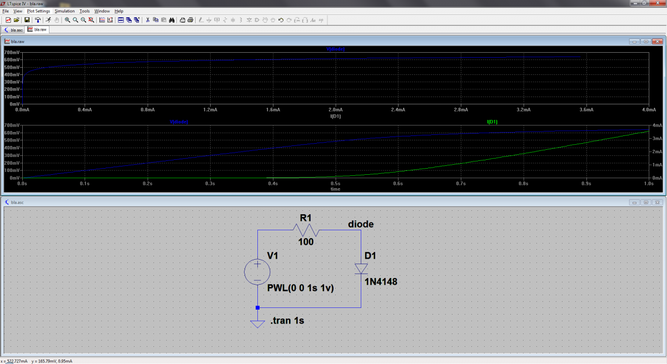The height and width of the screenshot is (364, 667).
Task: Open Find with the binoculars icon
Action: [172, 20]
